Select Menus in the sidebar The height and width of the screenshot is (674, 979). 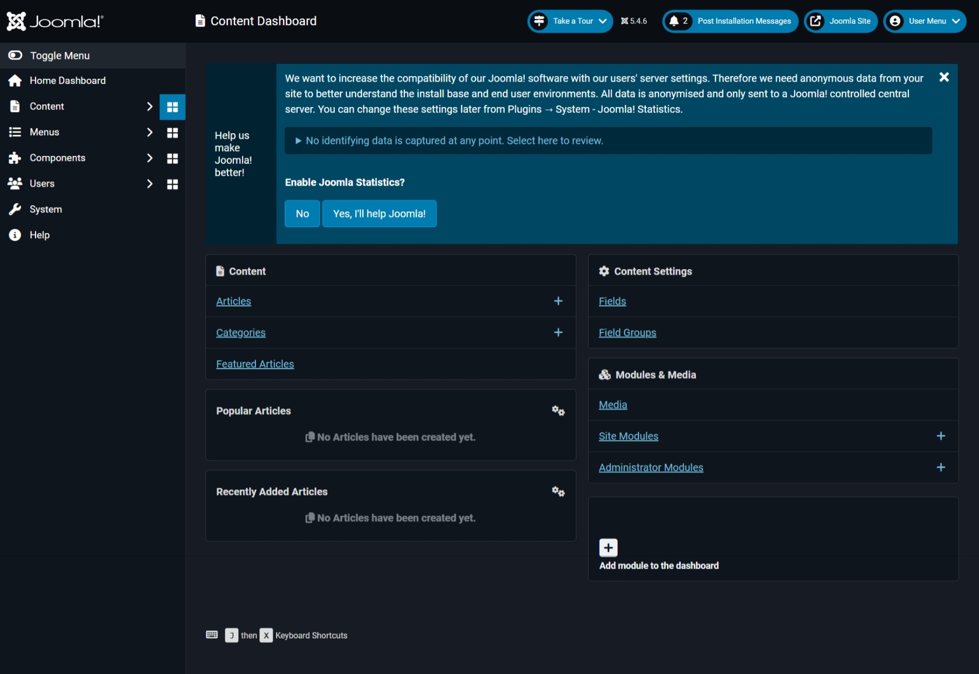(44, 132)
